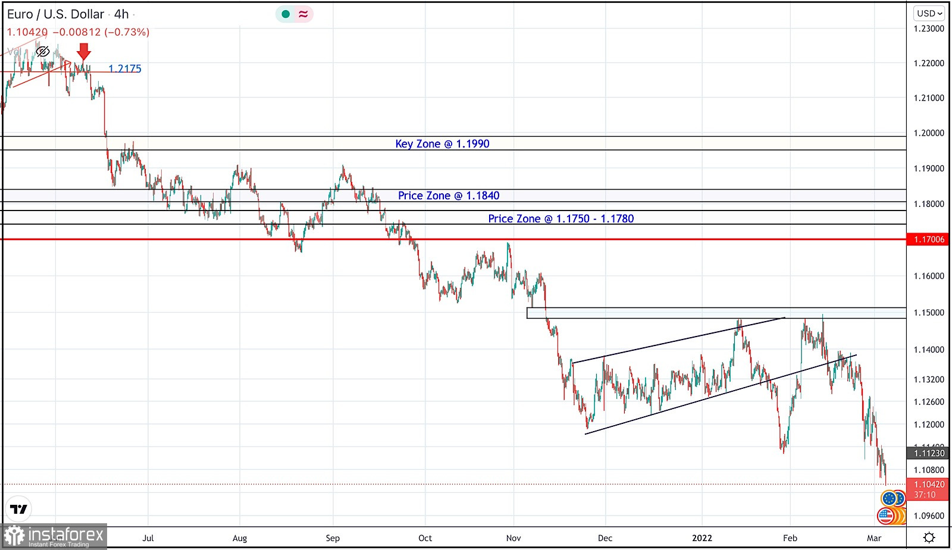Image resolution: width=952 pixels, height=550 pixels.
Task: Click 1.21000 on the price scale
Action: click(x=929, y=98)
